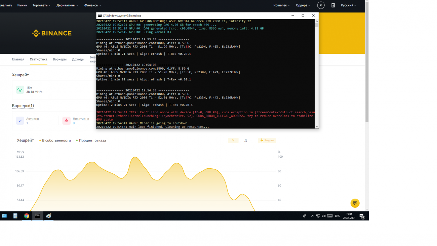The height and width of the screenshot is (246, 437).
Task: Open the People icon in system tray
Action: click(305, 216)
